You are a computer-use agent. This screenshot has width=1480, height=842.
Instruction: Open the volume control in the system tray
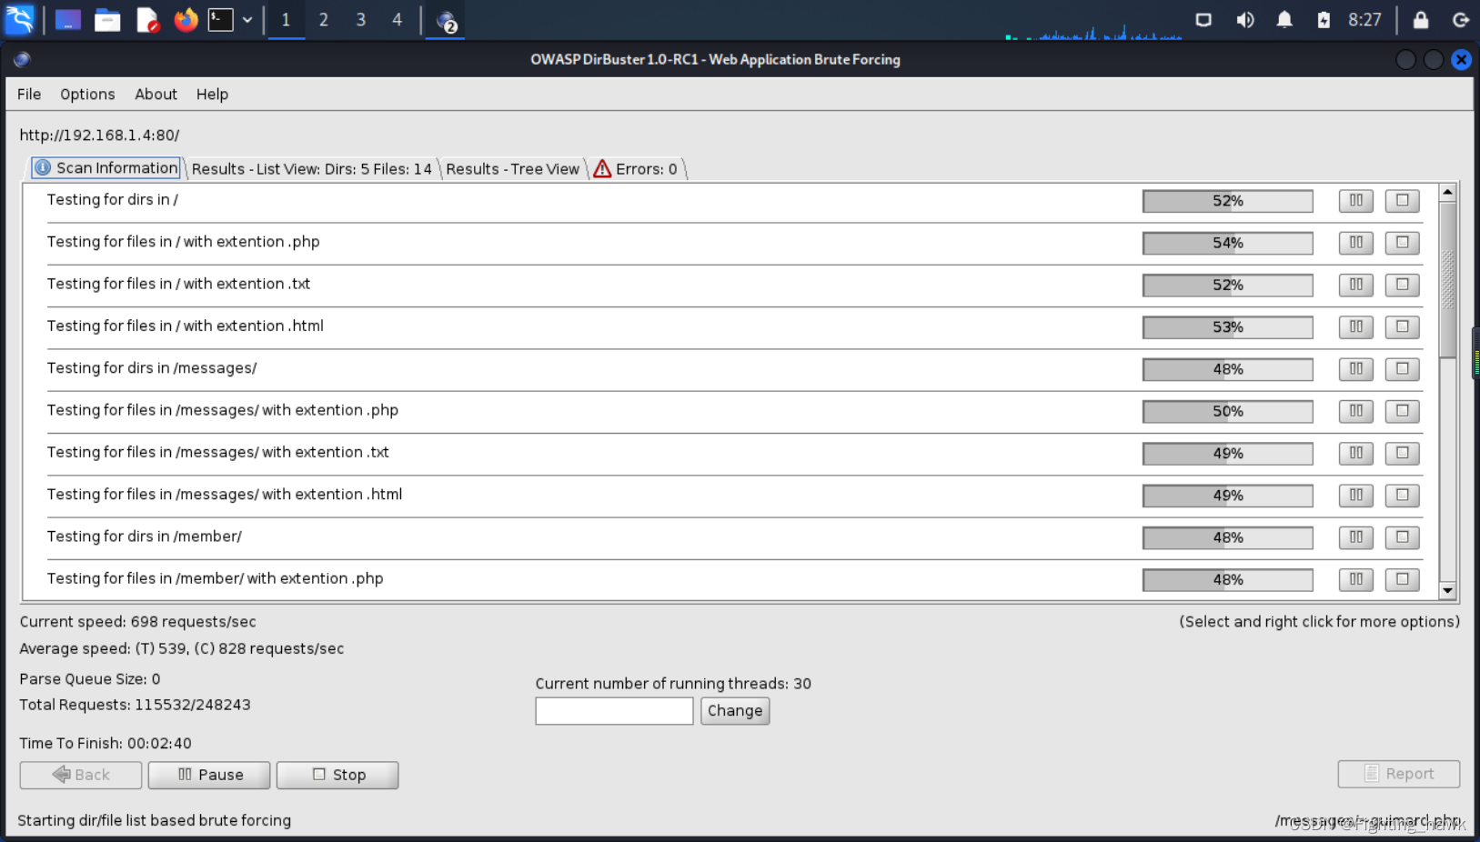[x=1245, y=20]
